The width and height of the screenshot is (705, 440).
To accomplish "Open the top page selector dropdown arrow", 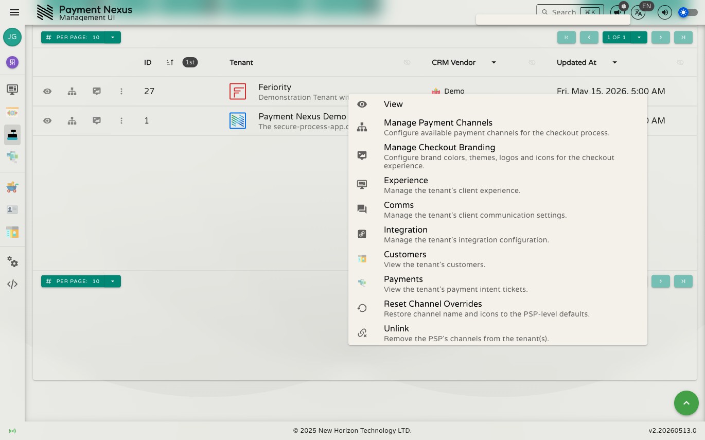I will click(639, 37).
